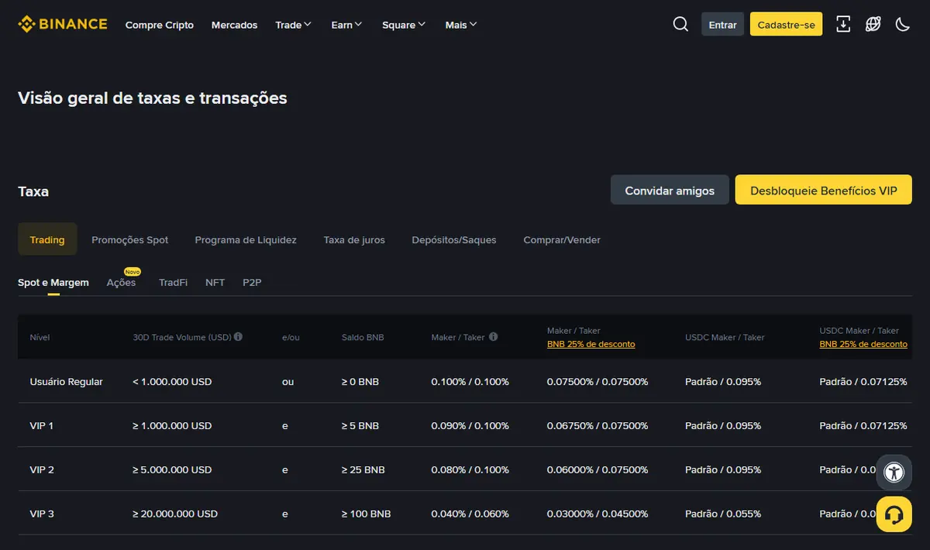Click BNB 25% de desconto link under USDC Maker / Taker
The image size is (930, 550).
863,344
